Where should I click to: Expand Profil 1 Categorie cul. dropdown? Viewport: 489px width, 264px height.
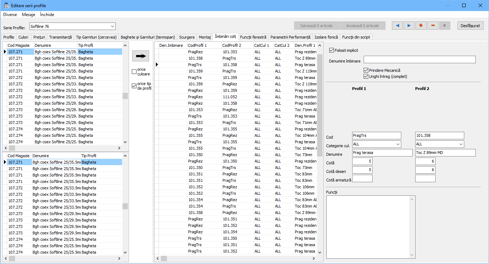tap(398, 144)
